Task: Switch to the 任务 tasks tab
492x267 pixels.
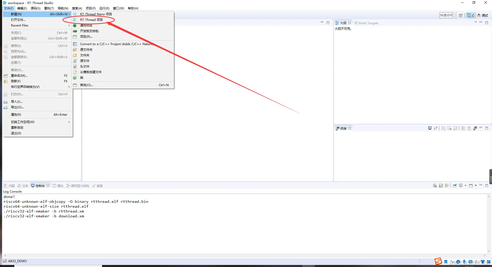Action: tap(23, 186)
